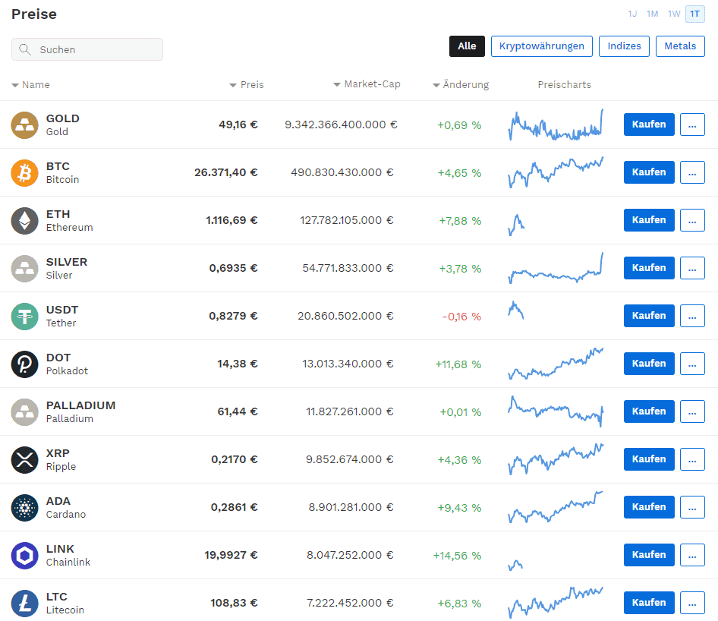
Task: Open the ADA price chart thumbnail
Action: (x=556, y=507)
